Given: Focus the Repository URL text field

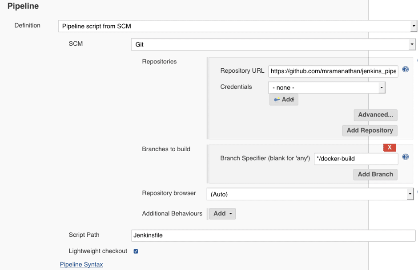Looking at the screenshot, I should [x=333, y=71].
